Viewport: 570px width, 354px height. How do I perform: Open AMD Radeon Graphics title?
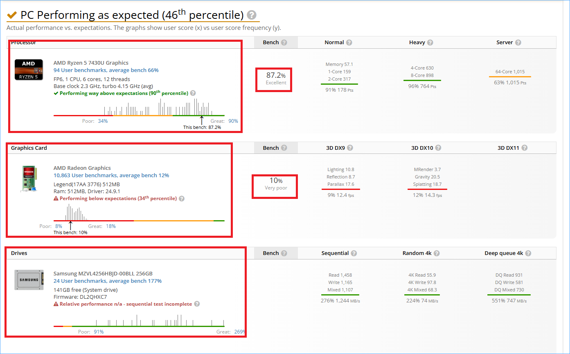point(82,168)
